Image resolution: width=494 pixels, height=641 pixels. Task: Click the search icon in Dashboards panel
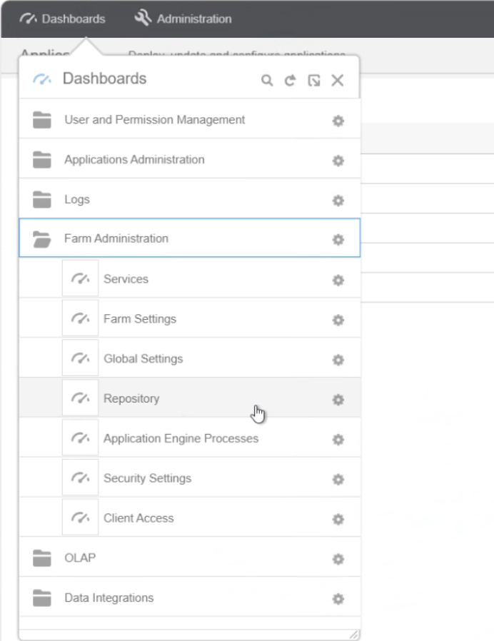266,80
